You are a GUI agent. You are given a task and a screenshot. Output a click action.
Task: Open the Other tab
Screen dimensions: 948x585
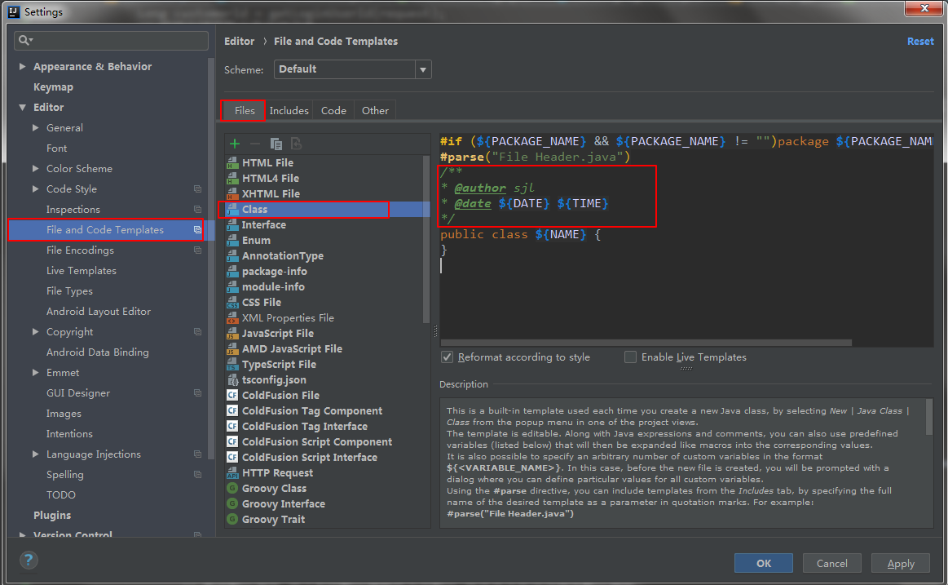tap(375, 111)
